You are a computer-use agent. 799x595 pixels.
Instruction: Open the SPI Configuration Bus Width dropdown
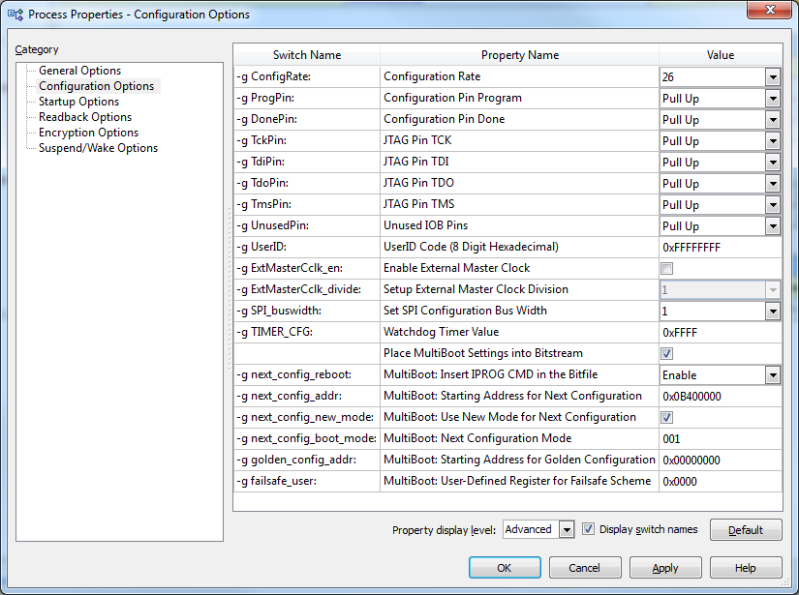coord(773,311)
